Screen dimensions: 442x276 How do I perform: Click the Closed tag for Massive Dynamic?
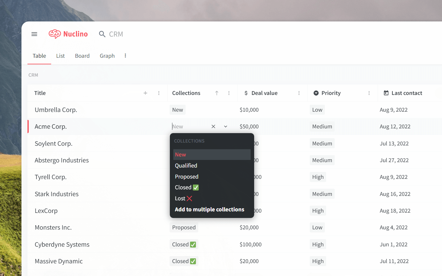click(x=184, y=261)
